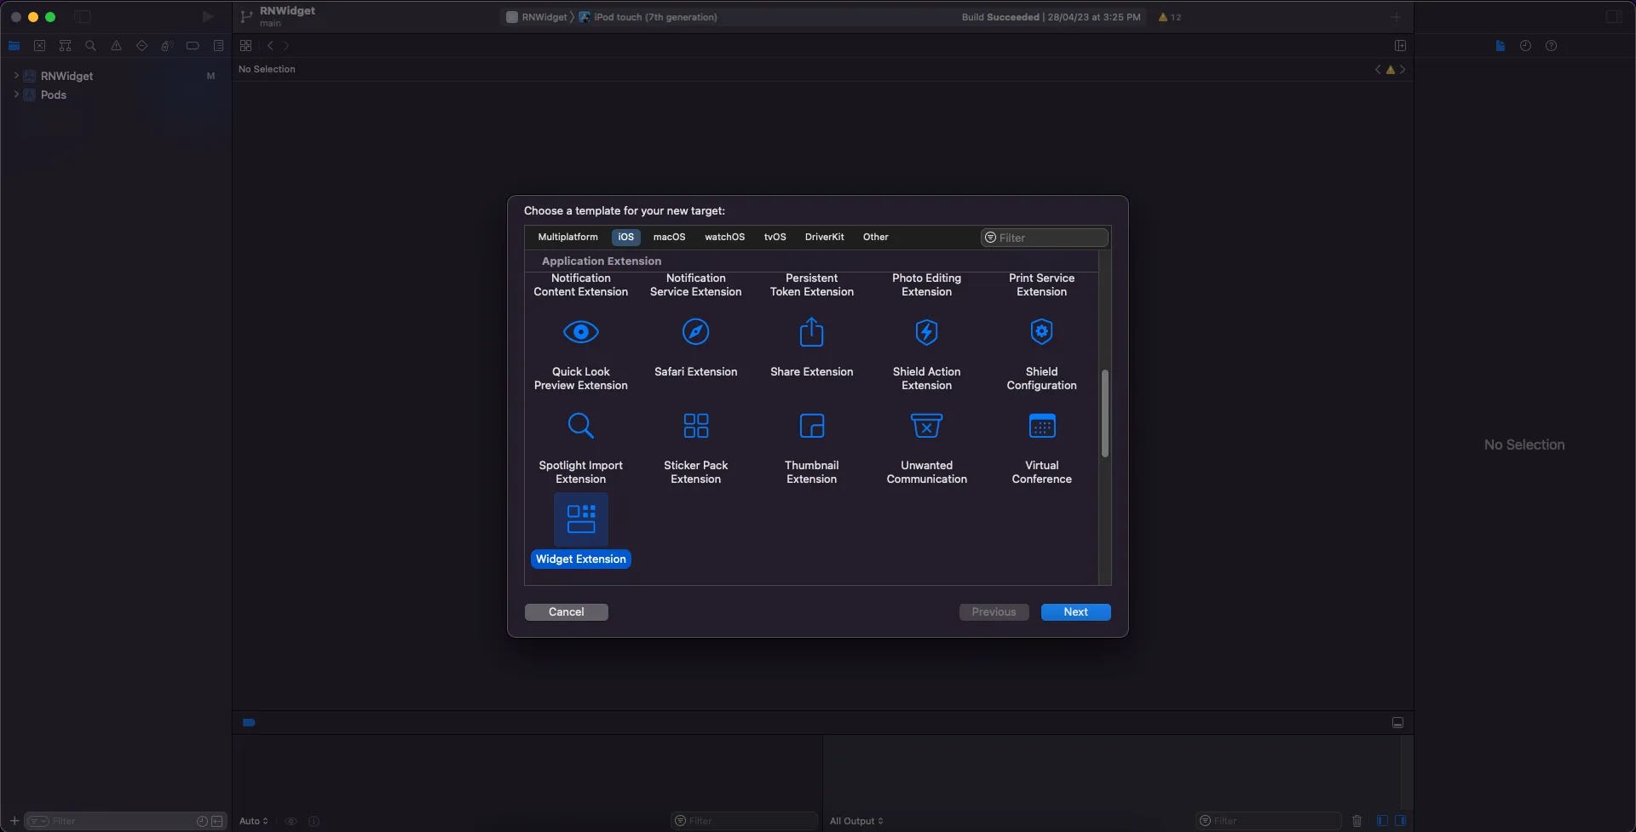This screenshot has width=1636, height=832.
Task: Click the template list scrollbar
Action: tap(1105, 413)
